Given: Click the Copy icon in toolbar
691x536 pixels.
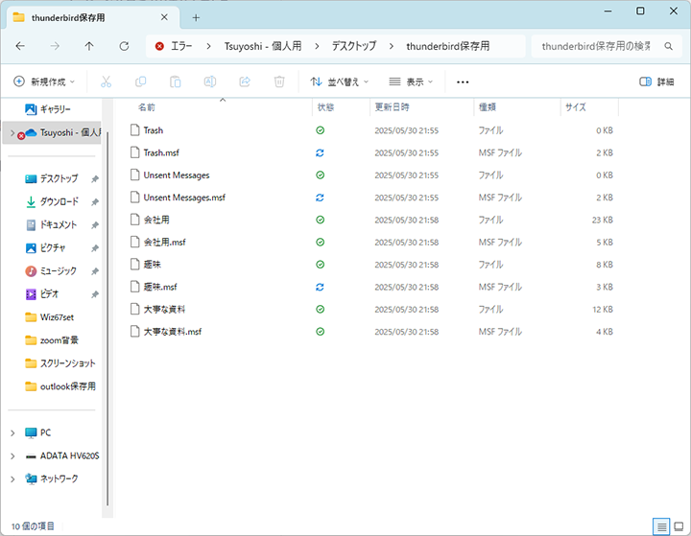Looking at the screenshot, I should [141, 82].
